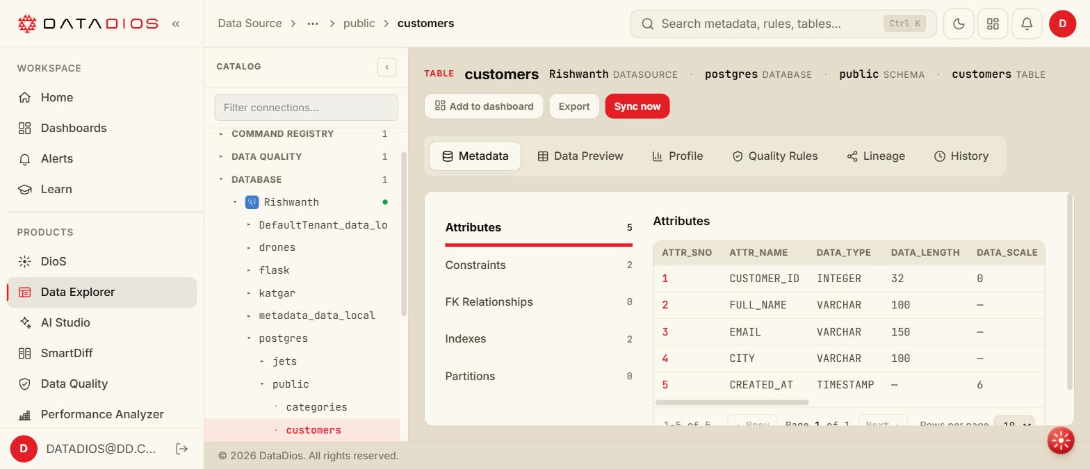This screenshot has width=1090, height=469.
Task: Click the logout icon beside account email
Action: (x=182, y=449)
